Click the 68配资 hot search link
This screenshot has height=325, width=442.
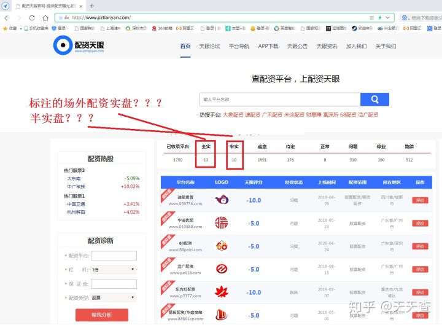click(x=348, y=115)
